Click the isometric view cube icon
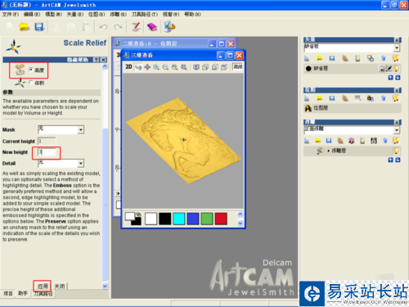The image size is (409, 307). pos(196,67)
